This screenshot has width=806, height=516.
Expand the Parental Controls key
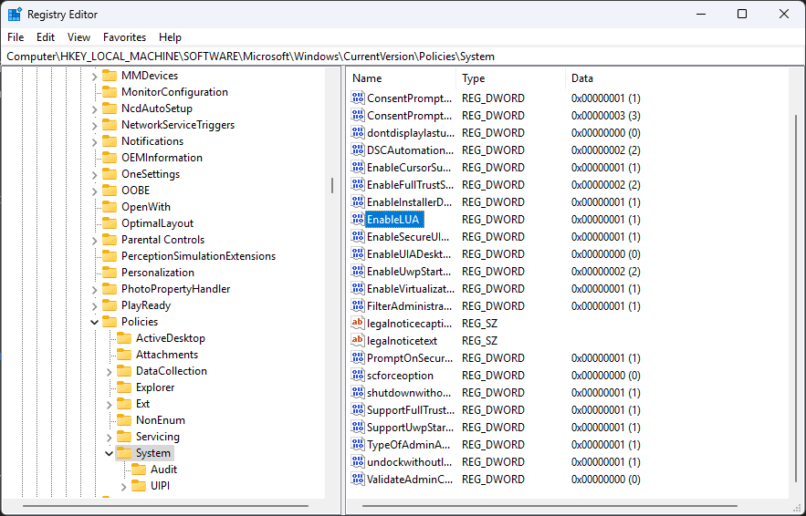(95, 240)
